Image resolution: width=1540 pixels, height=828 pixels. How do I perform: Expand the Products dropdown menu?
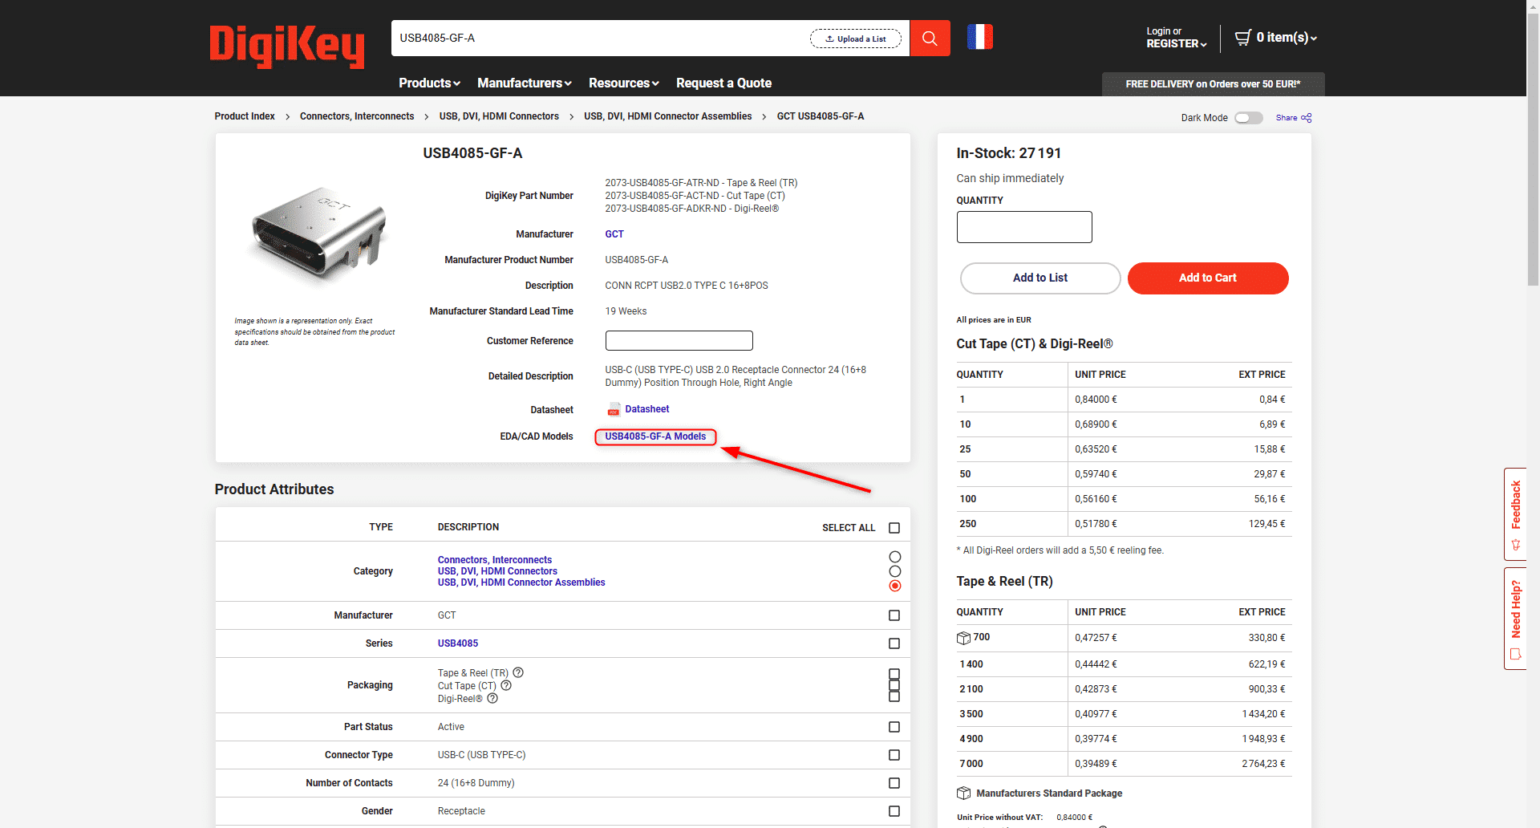pos(429,83)
